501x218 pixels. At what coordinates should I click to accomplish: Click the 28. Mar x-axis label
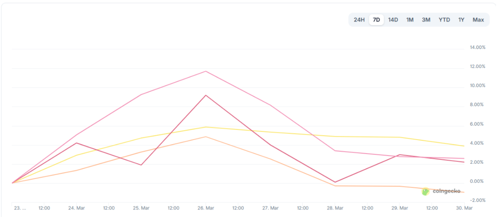point(335,208)
